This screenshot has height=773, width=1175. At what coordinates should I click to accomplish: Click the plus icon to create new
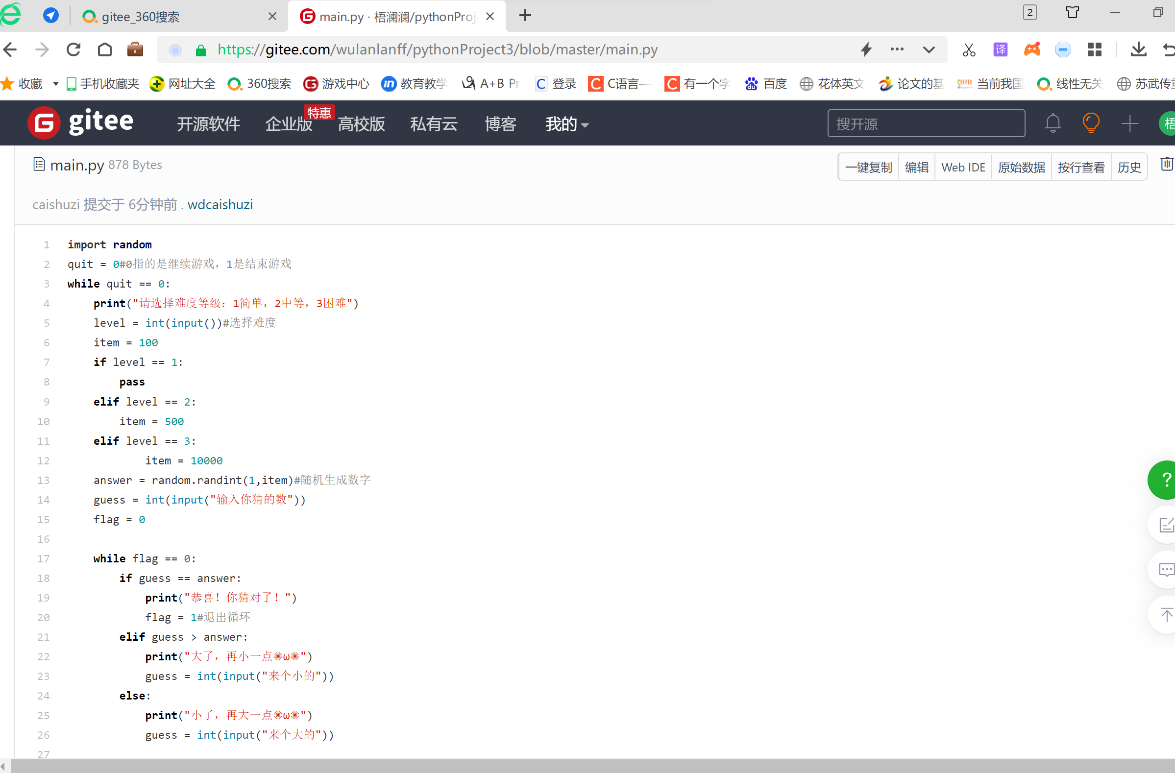(x=1129, y=123)
